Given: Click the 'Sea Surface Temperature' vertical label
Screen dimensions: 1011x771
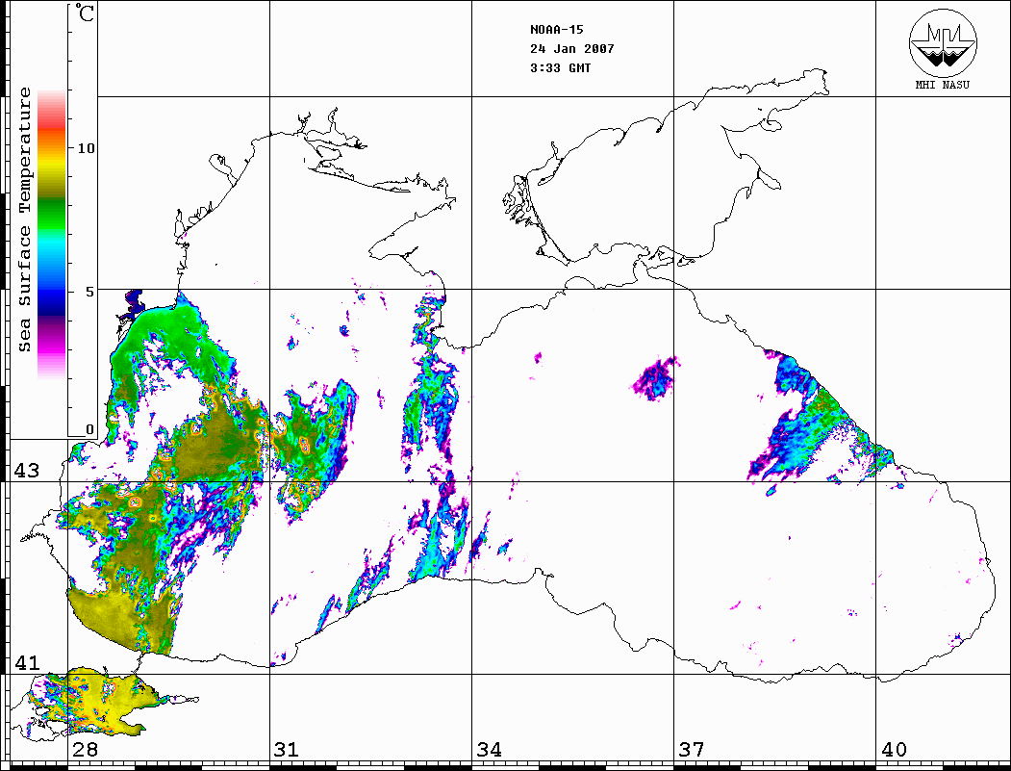Looking at the screenshot, I should (x=25, y=220).
